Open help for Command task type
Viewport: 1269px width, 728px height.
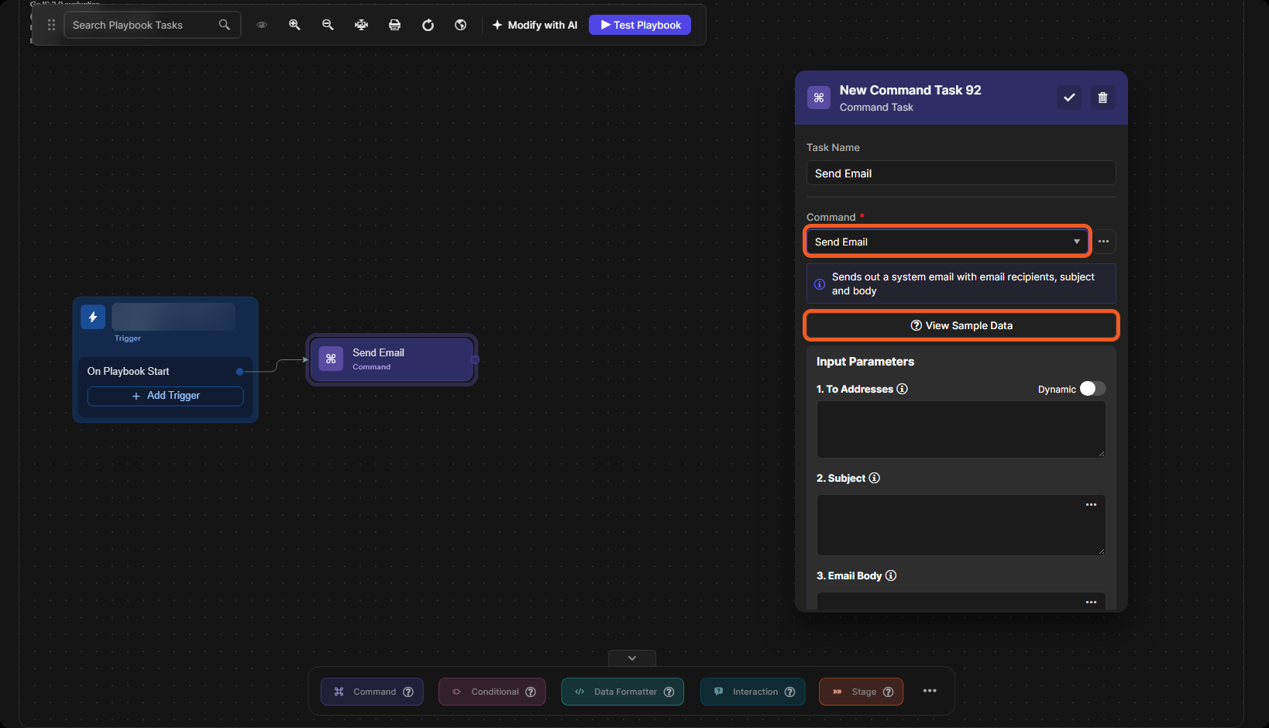[408, 692]
